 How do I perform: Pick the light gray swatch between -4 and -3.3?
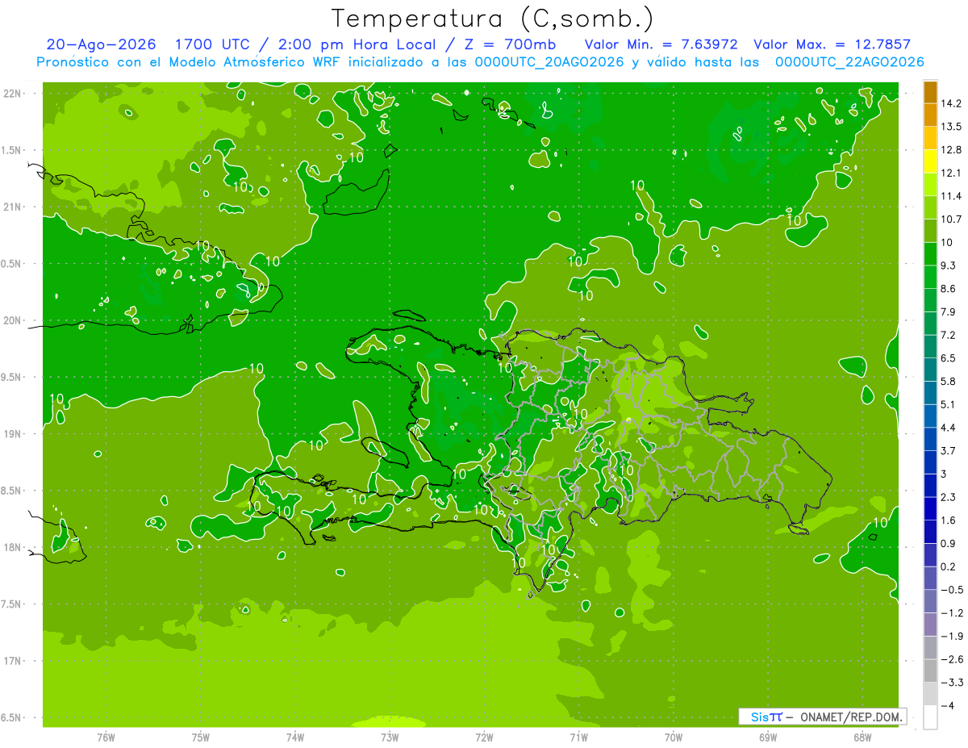pyautogui.click(x=930, y=694)
